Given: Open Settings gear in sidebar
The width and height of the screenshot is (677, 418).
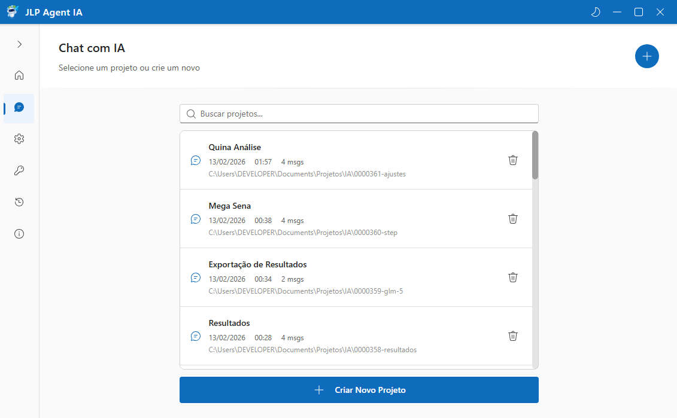Looking at the screenshot, I should coord(19,139).
